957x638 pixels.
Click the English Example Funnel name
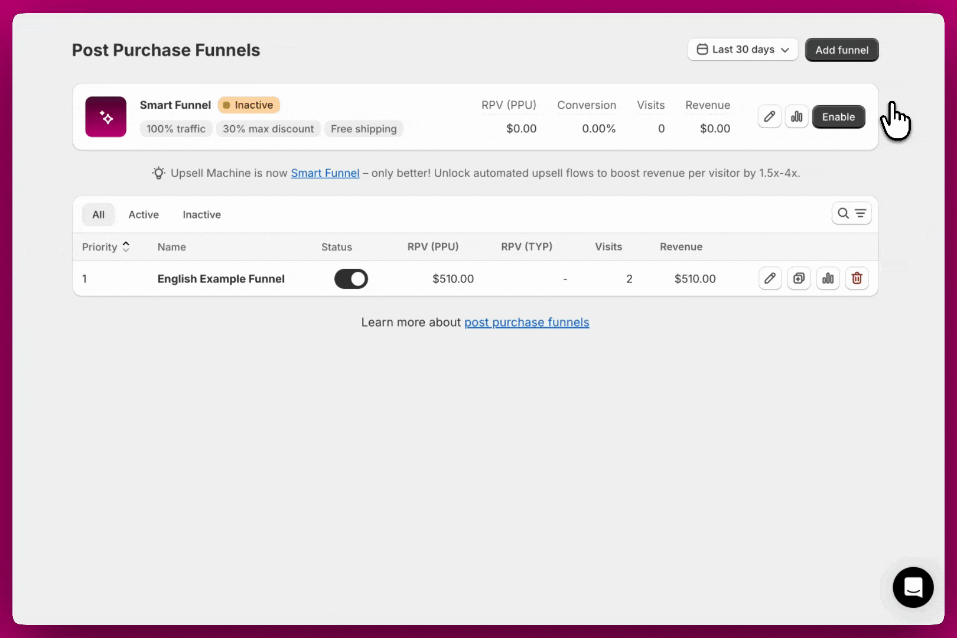pos(221,279)
